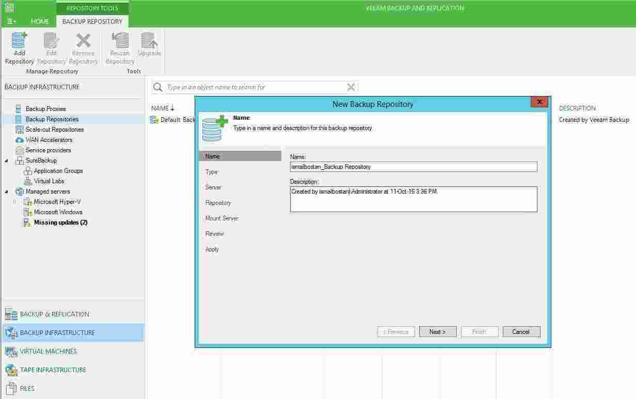Viewport: 636px width, 399px height.
Task: Open Scale-out Repositories node
Action: [x=54, y=130]
